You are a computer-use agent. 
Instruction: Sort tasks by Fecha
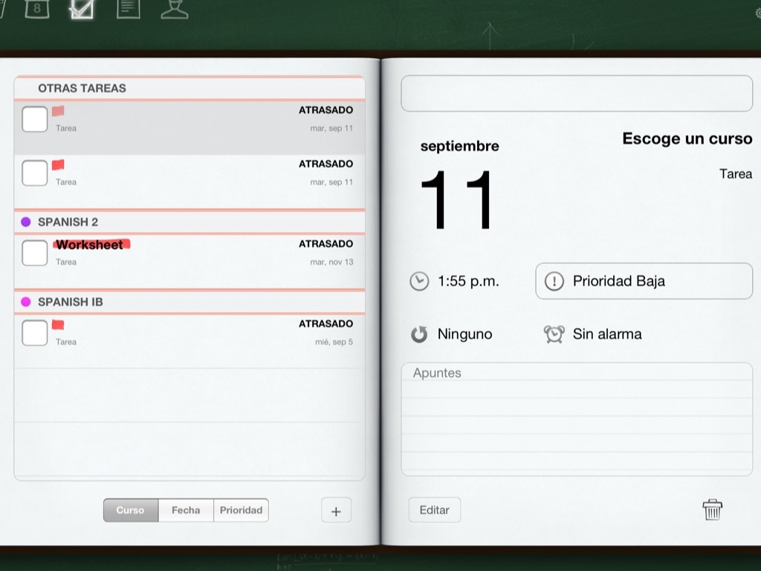click(186, 510)
